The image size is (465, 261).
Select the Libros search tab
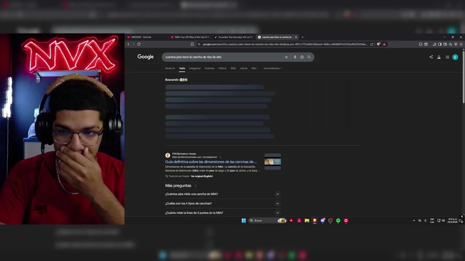pyautogui.click(x=243, y=68)
